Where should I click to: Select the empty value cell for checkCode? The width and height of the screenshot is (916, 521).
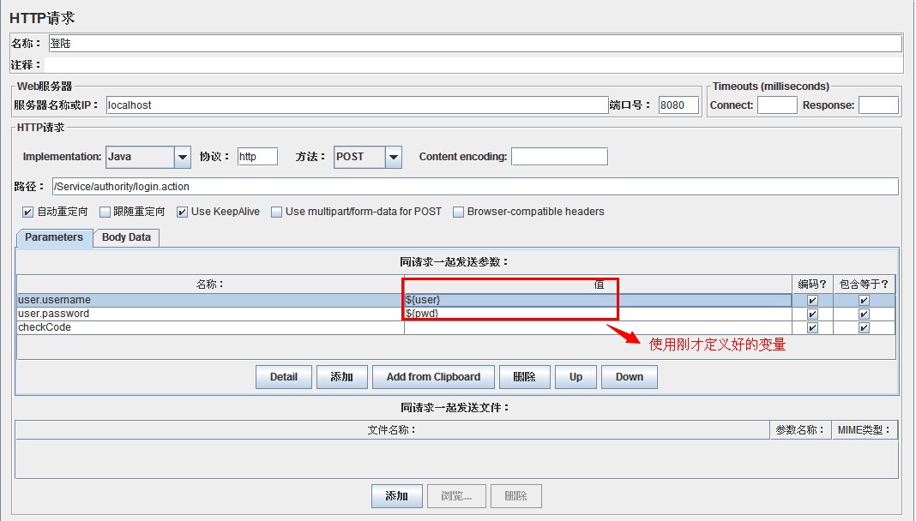click(x=598, y=327)
